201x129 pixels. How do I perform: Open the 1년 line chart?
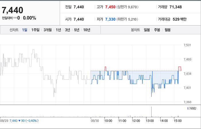58,30
